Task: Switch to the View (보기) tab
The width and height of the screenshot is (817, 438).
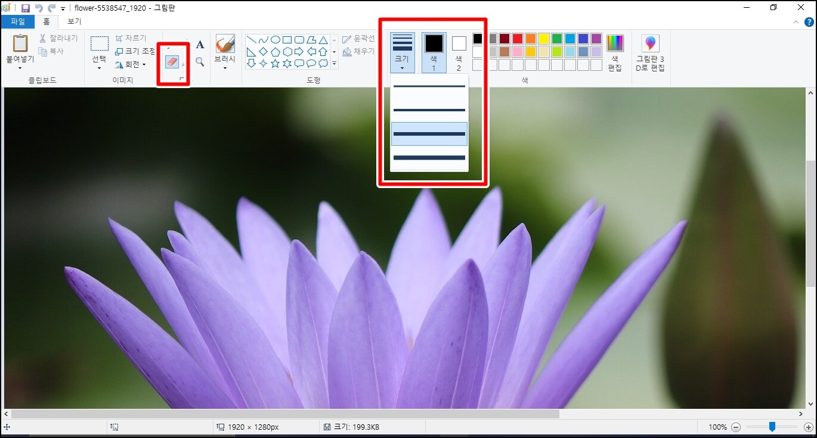Action: [x=75, y=22]
